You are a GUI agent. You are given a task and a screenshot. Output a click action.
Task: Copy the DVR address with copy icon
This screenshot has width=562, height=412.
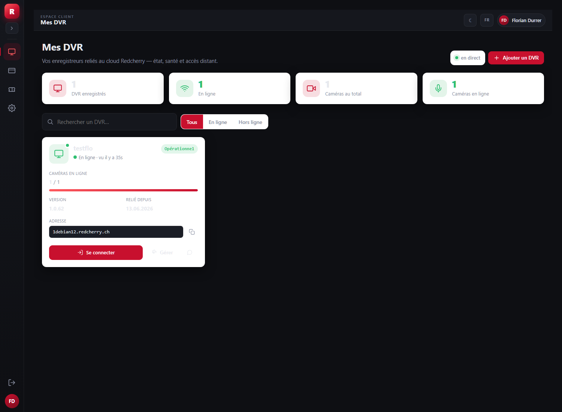(192, 232)
